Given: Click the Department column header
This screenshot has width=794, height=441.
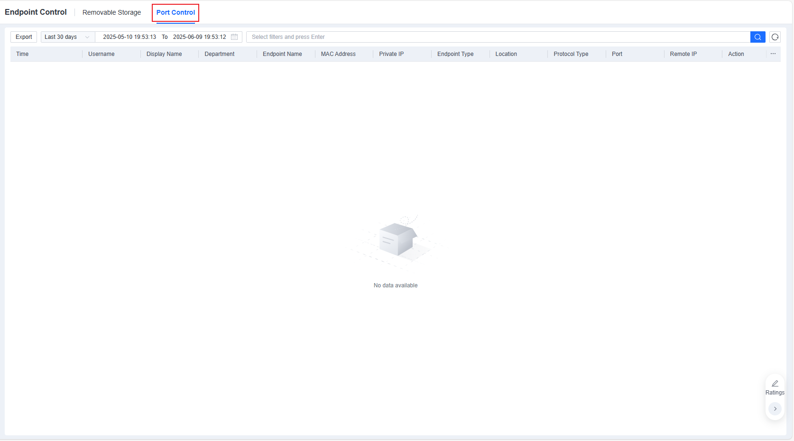Looking at the screenshot, I should click(x=220, y=54).
